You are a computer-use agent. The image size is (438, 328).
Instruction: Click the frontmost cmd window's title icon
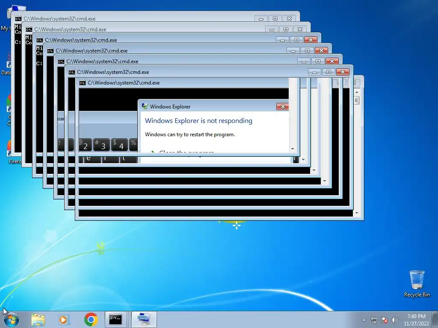point(83,83)
